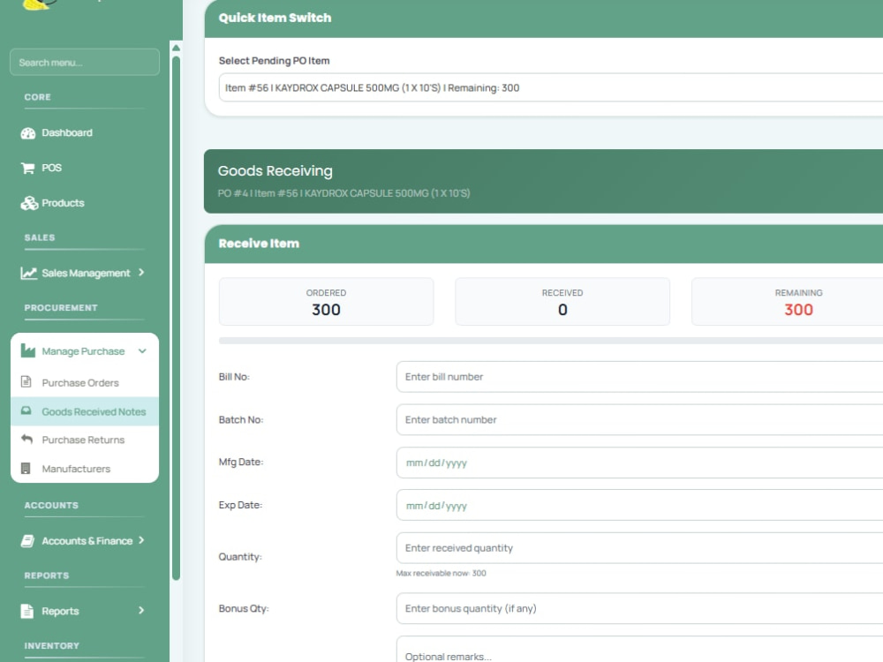Click the Quick Item Switch header
The height and width of the screenshot is (662, 883).
point(544,18)
